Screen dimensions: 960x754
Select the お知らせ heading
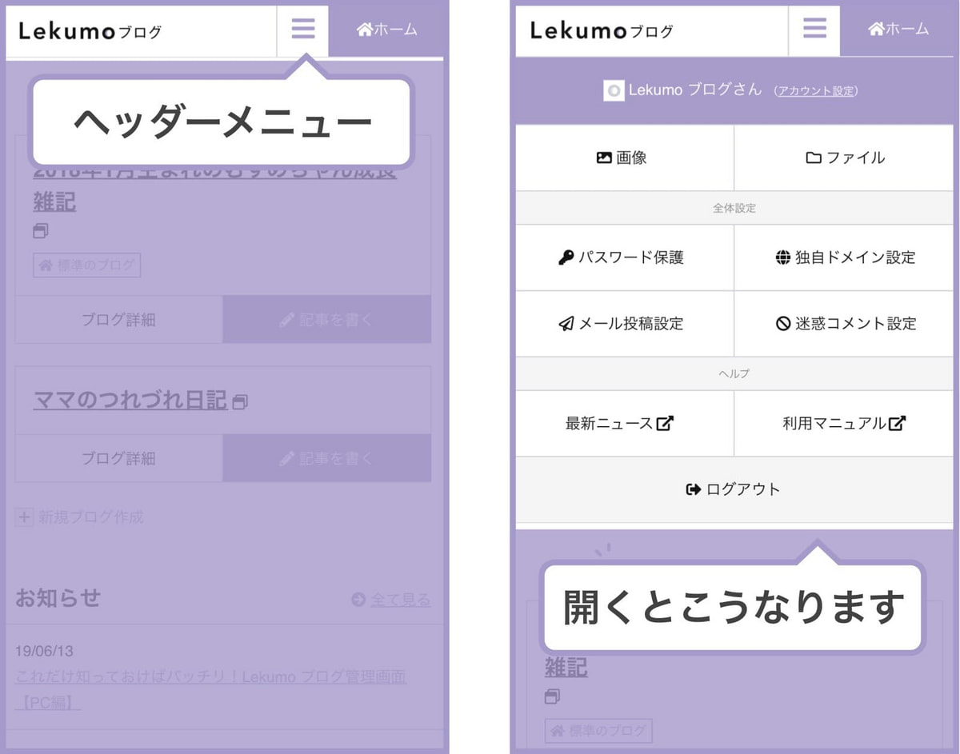[x=58, y=597]
